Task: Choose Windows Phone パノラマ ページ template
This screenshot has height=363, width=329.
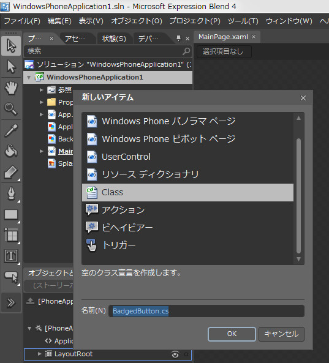Action: pyautogui.click(x=187, y=121)
